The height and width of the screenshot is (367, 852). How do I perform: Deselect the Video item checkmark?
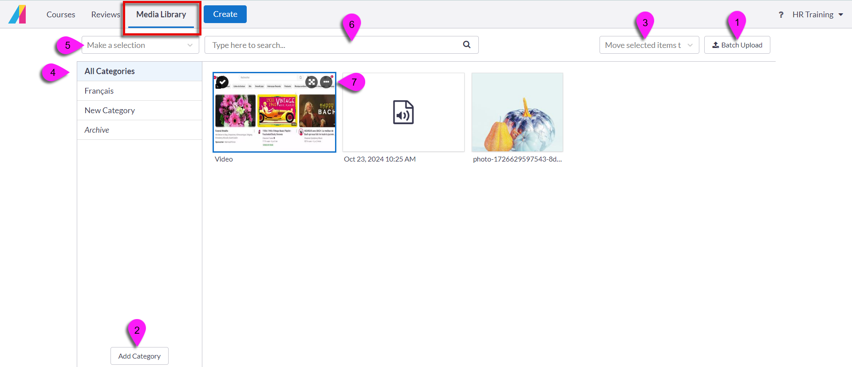[x=222, y=82]
